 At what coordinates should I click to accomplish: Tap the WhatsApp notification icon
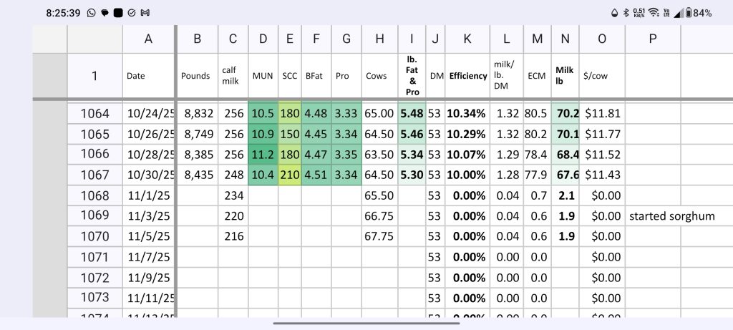90,13
